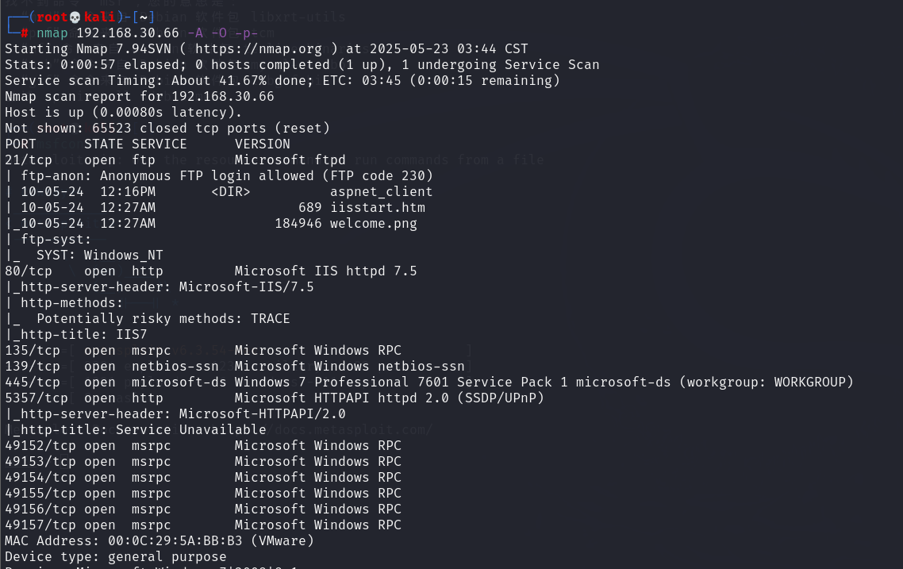Click the MAC Address line

click(x=159, y=540)
